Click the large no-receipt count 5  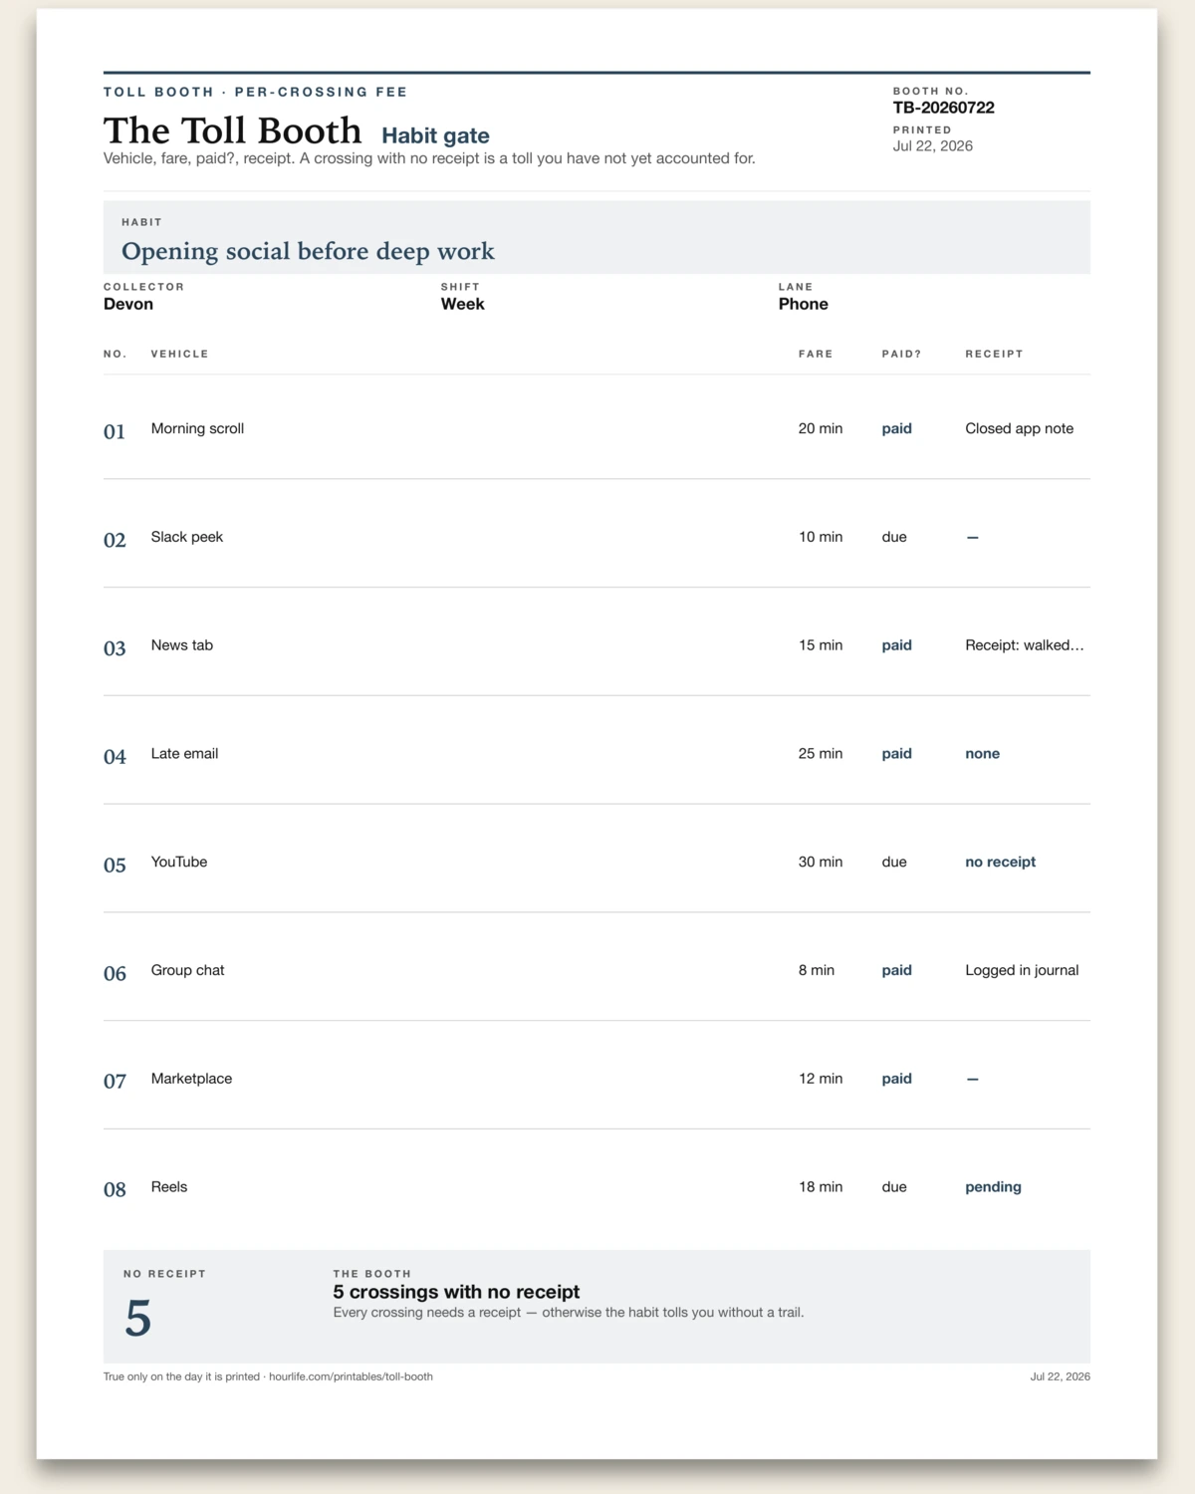(138, 1319)
